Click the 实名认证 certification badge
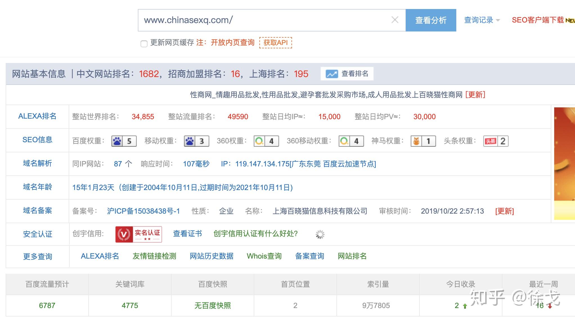Image resolution: width=575 pixels, height=321 pixels. click(139, 234)
